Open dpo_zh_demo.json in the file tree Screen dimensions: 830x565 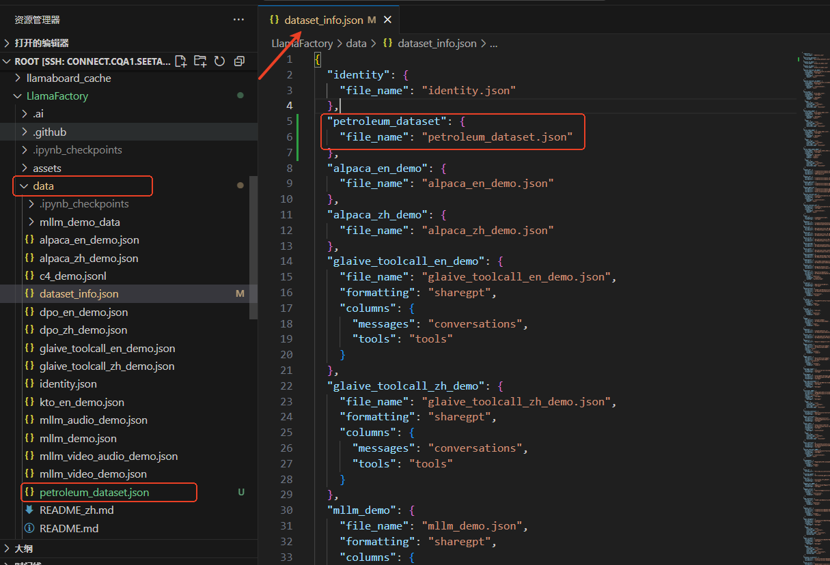83,330
